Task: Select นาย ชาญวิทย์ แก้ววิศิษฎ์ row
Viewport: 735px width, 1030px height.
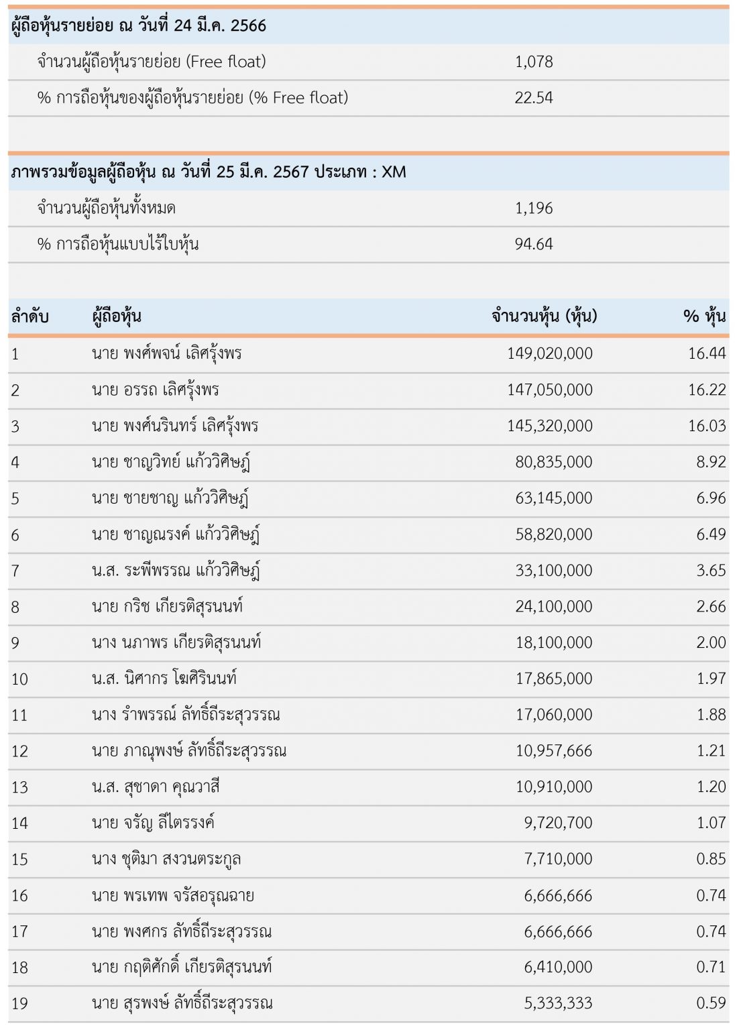Action: (368, 463)
